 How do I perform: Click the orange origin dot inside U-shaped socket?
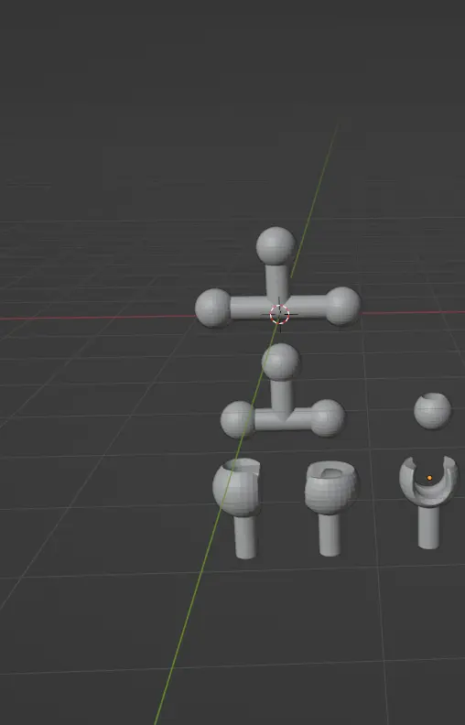click(429, 478)
